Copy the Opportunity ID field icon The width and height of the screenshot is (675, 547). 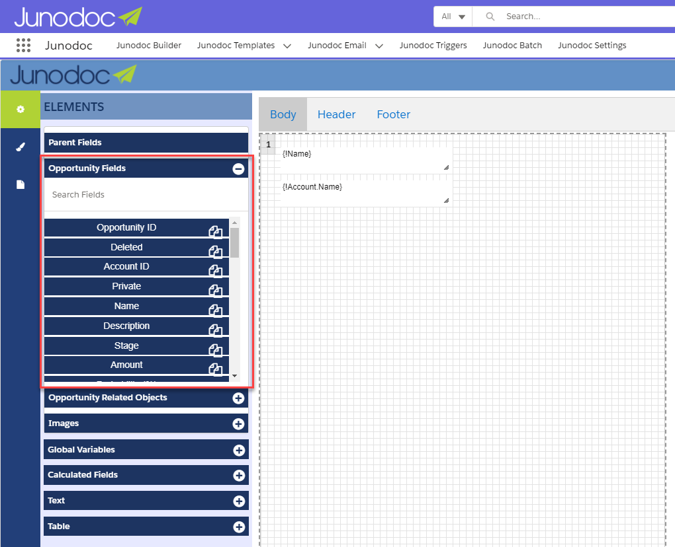point(215,232)
